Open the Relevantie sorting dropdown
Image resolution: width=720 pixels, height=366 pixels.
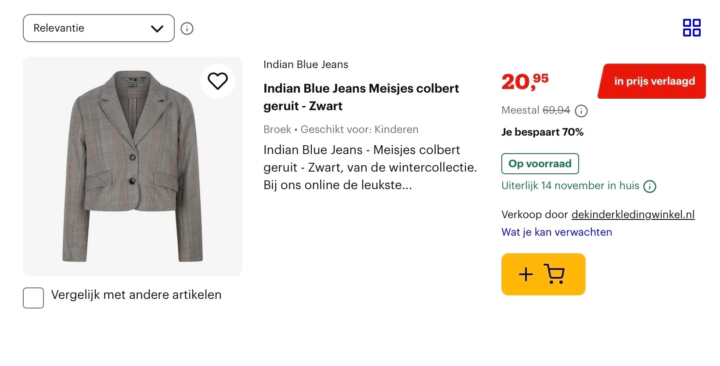click(98, 28)
